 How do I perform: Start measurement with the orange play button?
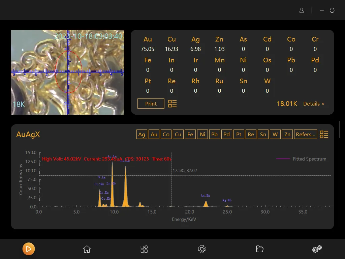tap(29, 249)
